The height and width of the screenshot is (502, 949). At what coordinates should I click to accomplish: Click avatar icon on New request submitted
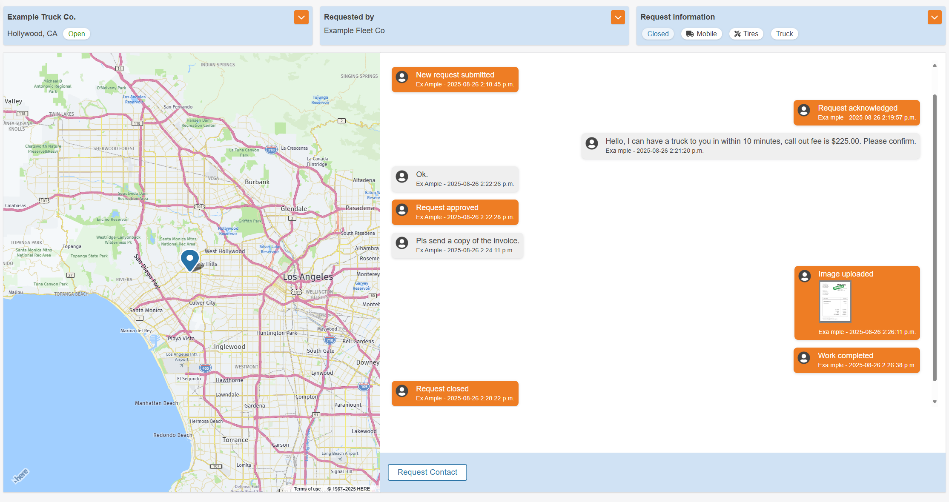[402, 77]
